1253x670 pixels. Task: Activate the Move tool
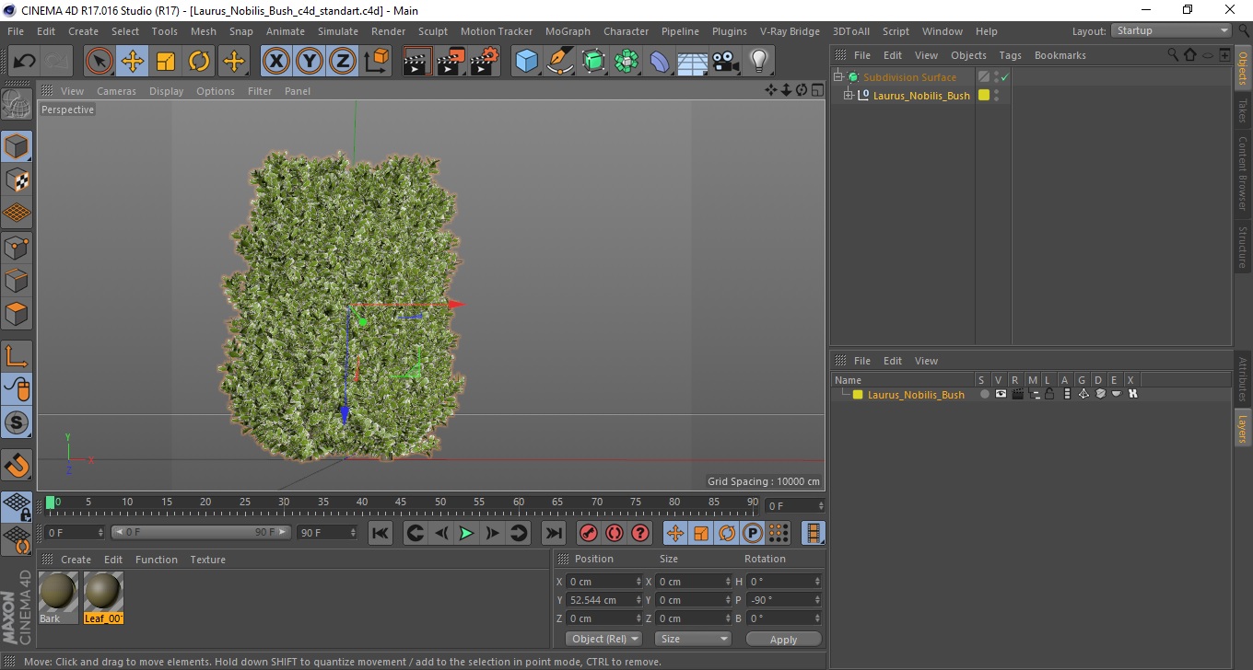[x=133, y=62]
